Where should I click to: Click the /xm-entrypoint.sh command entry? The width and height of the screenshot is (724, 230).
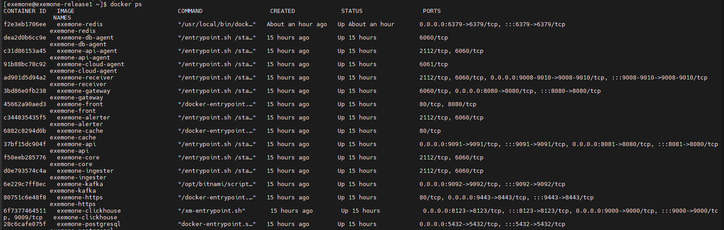click(211, 211)
